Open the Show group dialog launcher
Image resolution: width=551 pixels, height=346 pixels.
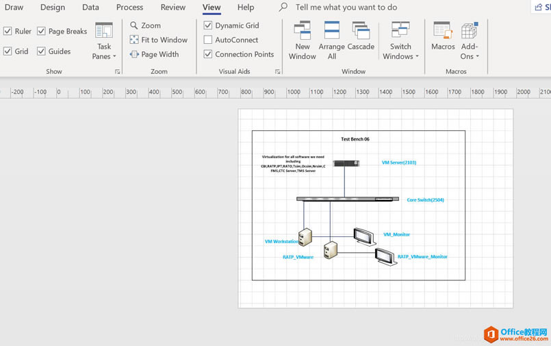coord(117,71)
